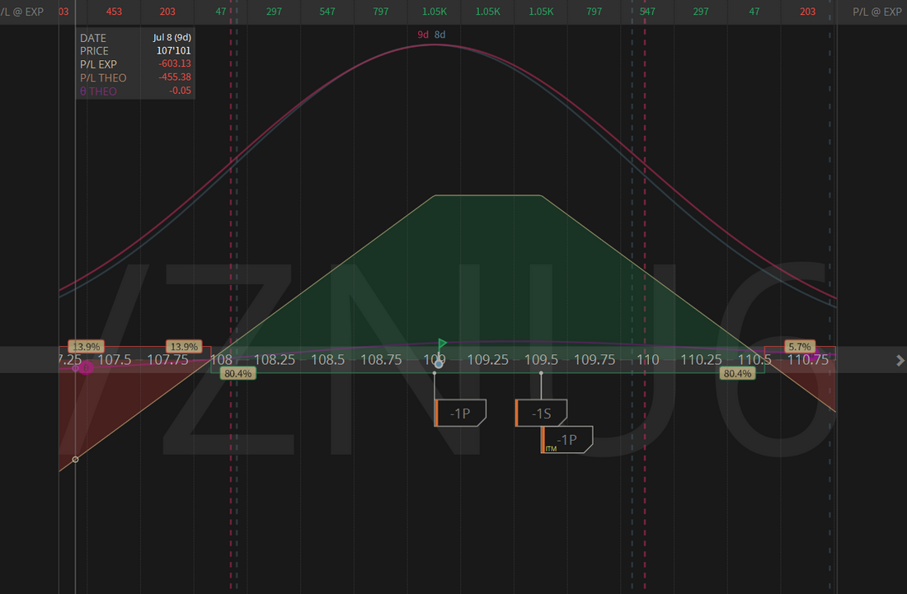Toggle the 9d curve label
907x594 pixels.
pos(423,35)
